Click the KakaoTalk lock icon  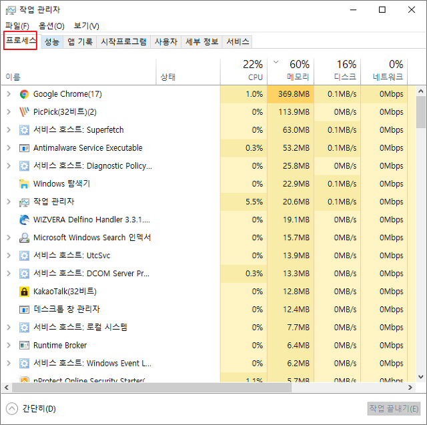(x=24, y=292)
